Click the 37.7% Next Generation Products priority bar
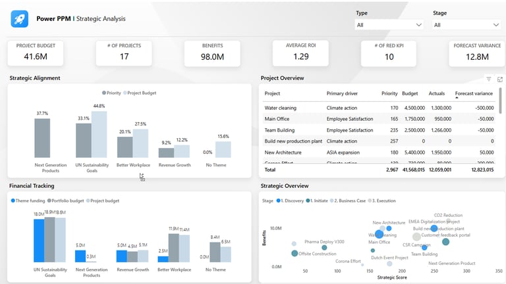Image resolution: width=506 pixels, height=284 pixels. [x=42, y=138]
